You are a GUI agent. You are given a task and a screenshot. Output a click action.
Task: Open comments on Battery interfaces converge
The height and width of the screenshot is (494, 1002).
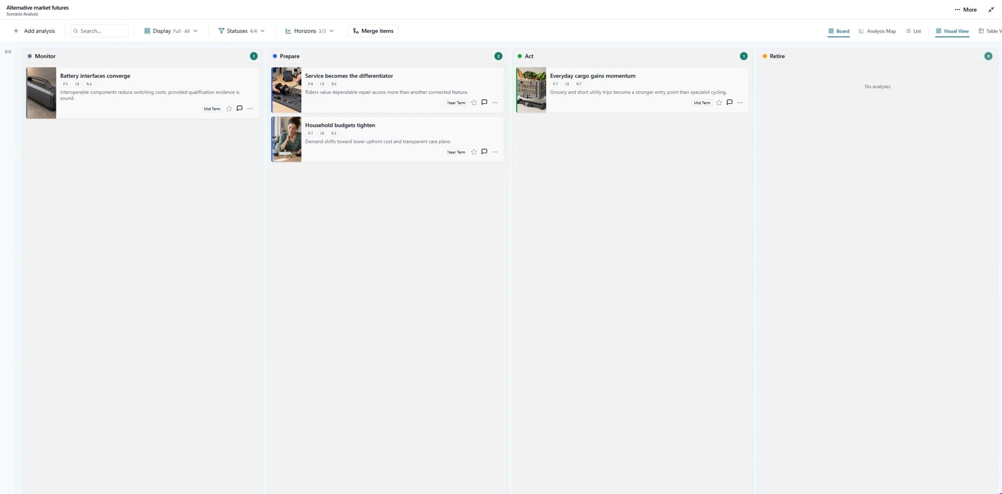point(240,109)
